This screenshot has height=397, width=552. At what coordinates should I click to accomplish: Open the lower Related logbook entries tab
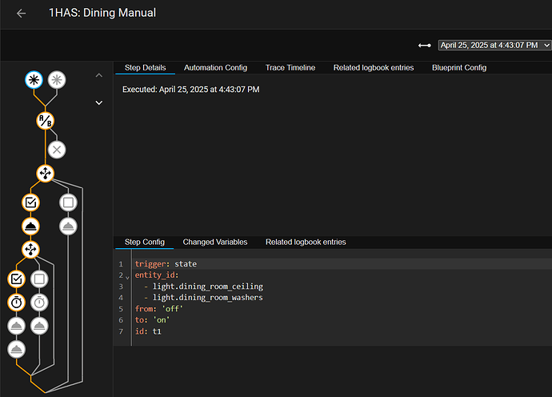point(306,242)
